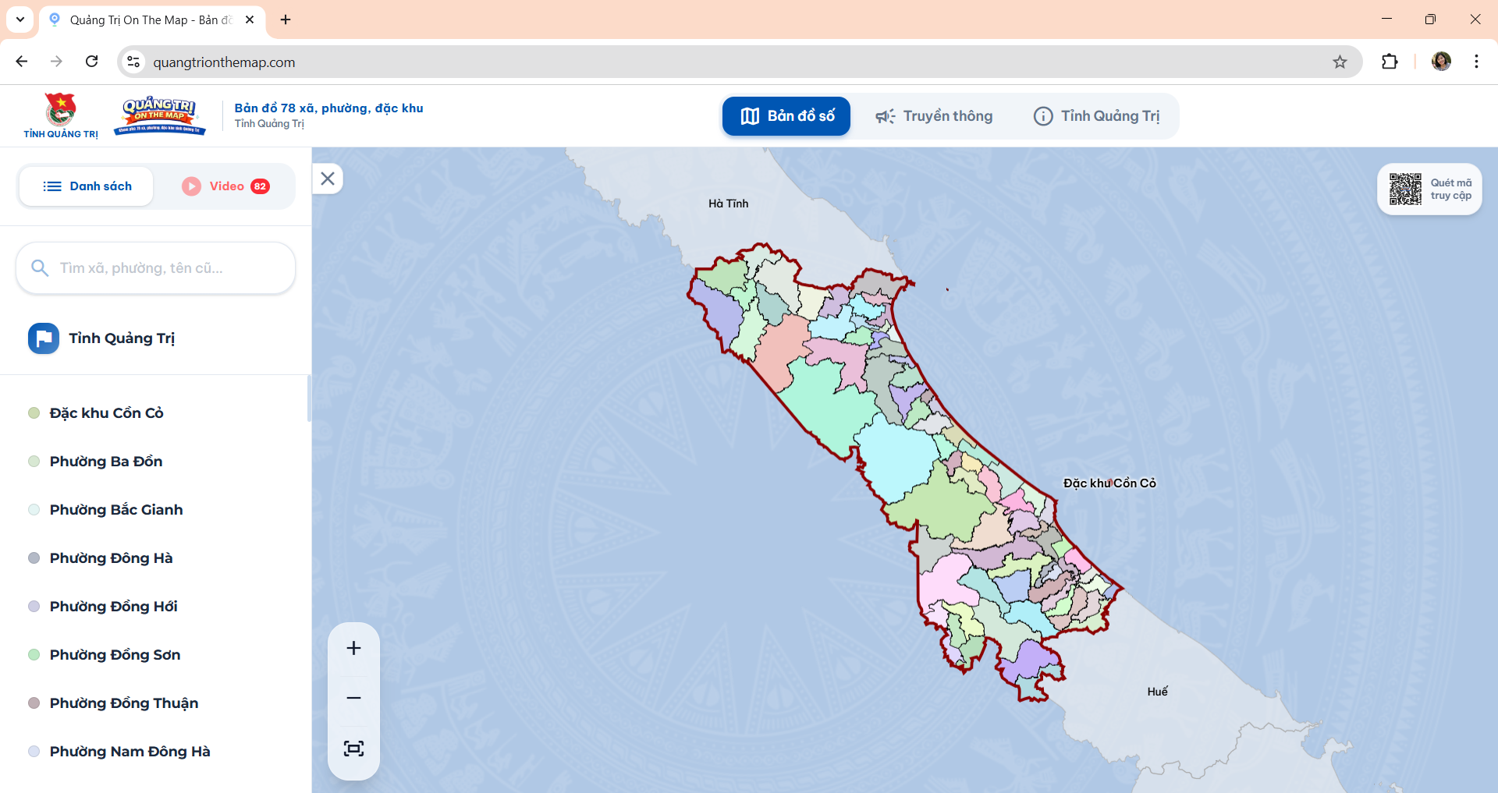Select Phường Đồng Hới from the ward list
1498x793 pixels.
tap(113, 606)
